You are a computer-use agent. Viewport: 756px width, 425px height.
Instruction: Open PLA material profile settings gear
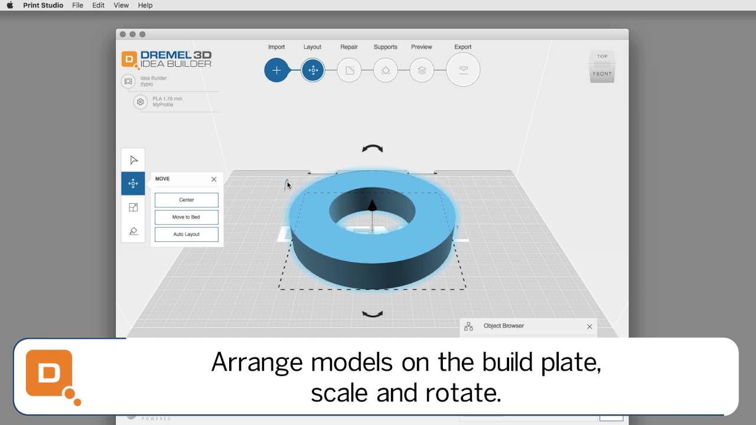(141, 102)
